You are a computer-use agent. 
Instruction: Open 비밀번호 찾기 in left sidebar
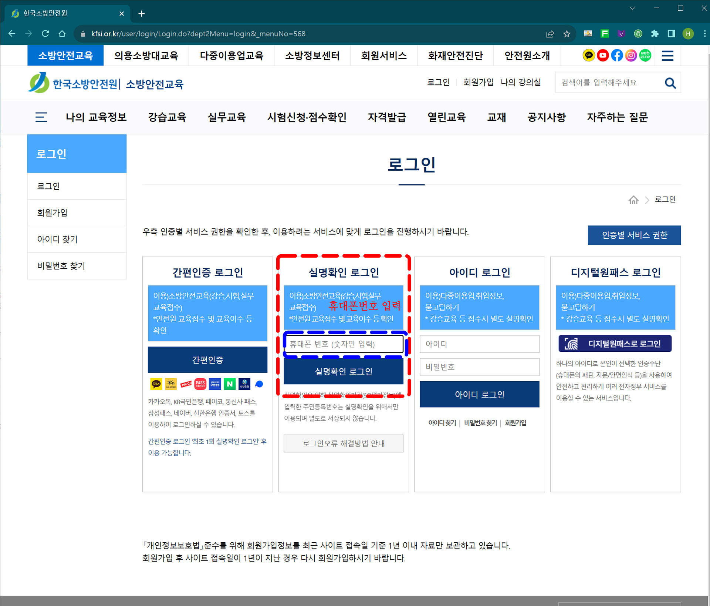(61, 266)
